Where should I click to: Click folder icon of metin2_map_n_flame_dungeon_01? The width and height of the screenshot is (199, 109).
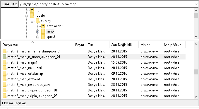4,51
